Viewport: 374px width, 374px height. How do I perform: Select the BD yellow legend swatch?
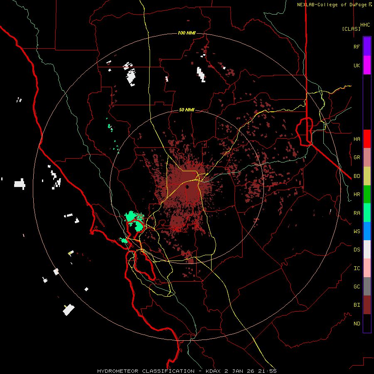coord(367,176)
